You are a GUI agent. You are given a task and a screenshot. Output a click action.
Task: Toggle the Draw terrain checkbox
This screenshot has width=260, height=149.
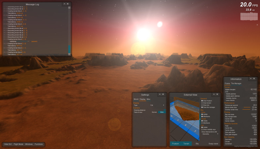click(202, 103)
